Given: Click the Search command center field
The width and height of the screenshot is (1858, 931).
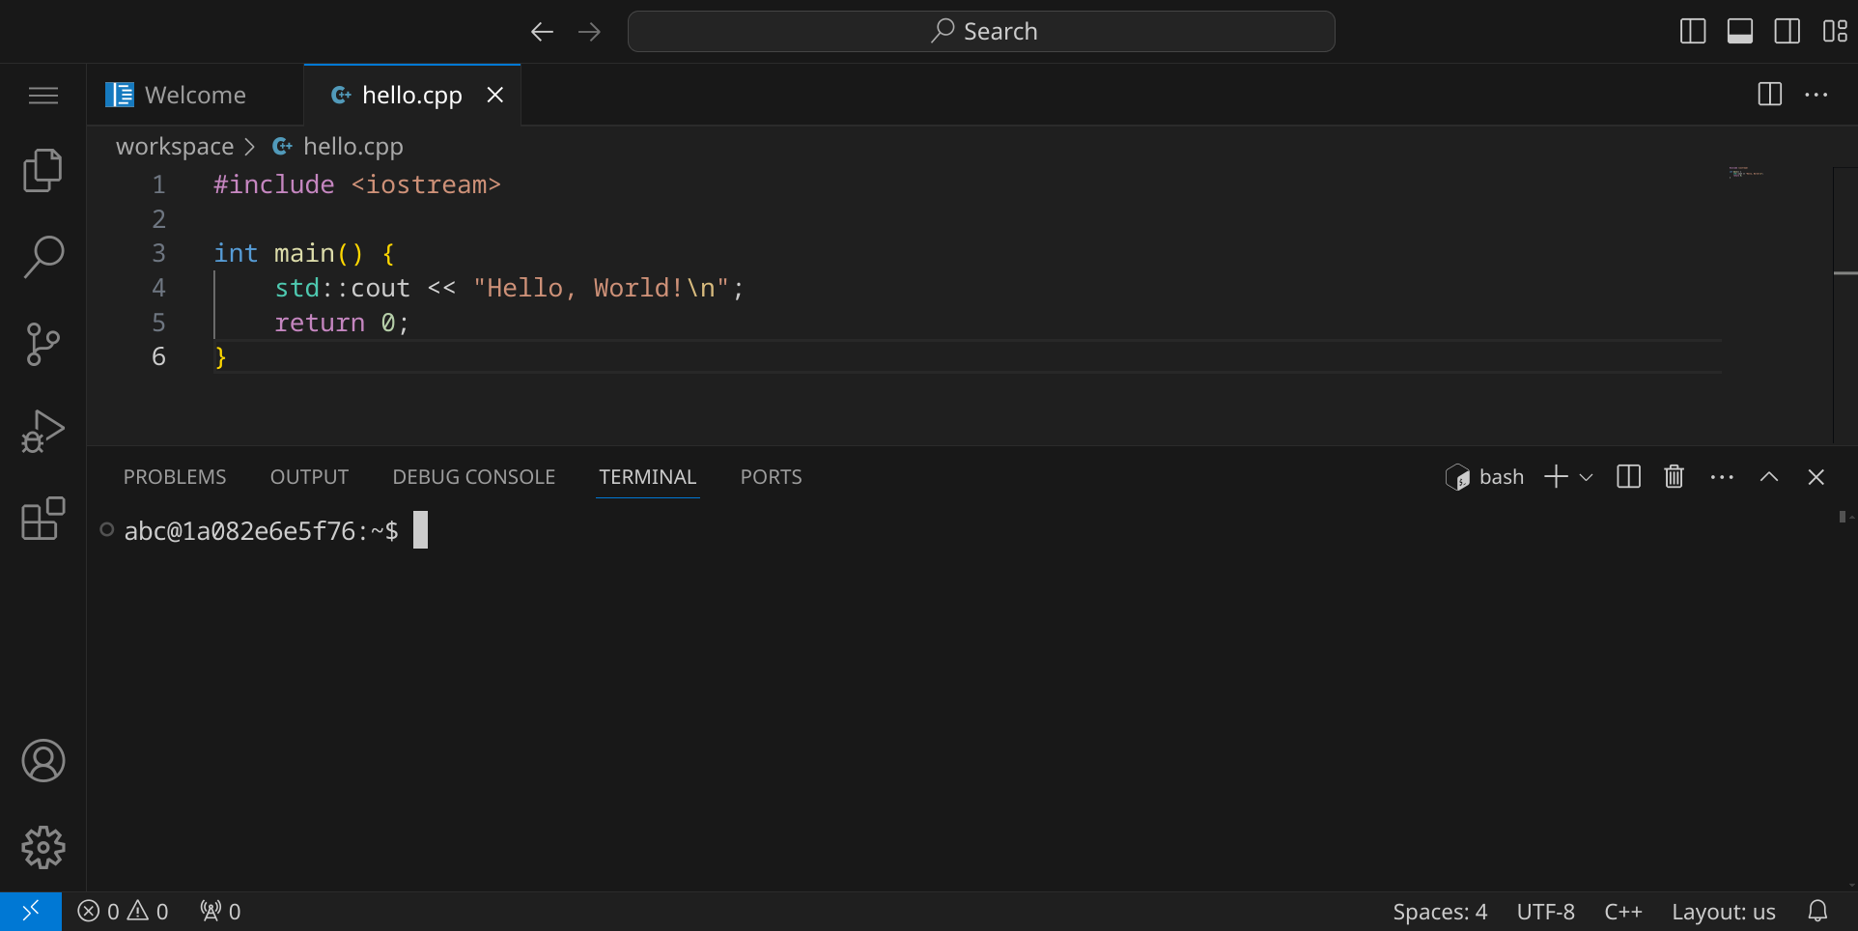Looking at the screenshot, I should [x=981, y=32].
